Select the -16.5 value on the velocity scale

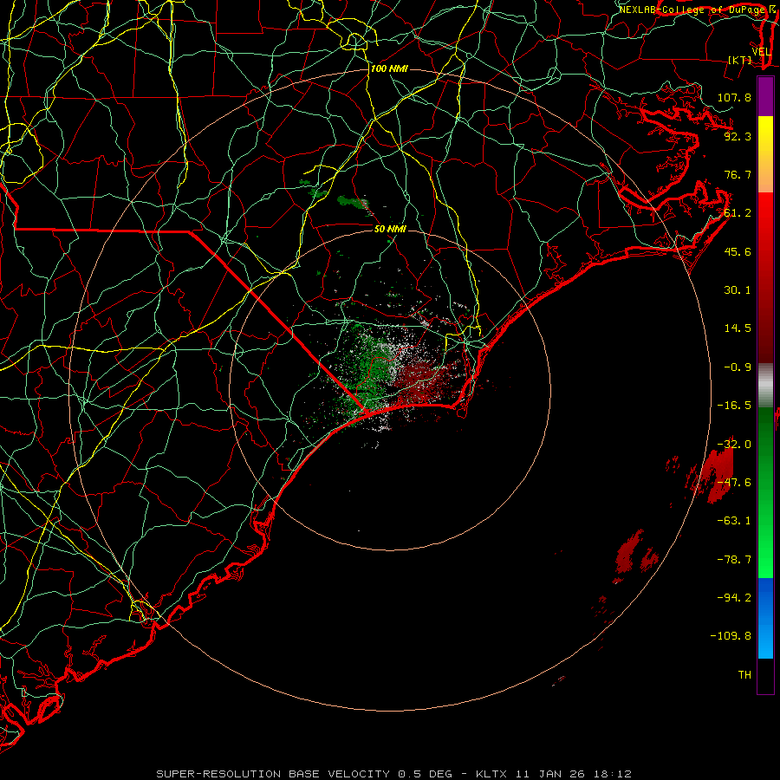click(734, 406)
